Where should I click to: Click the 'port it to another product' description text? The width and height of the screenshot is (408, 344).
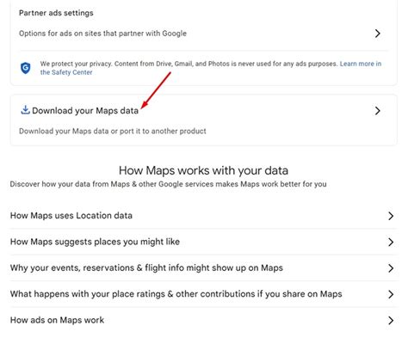[113, 132]
